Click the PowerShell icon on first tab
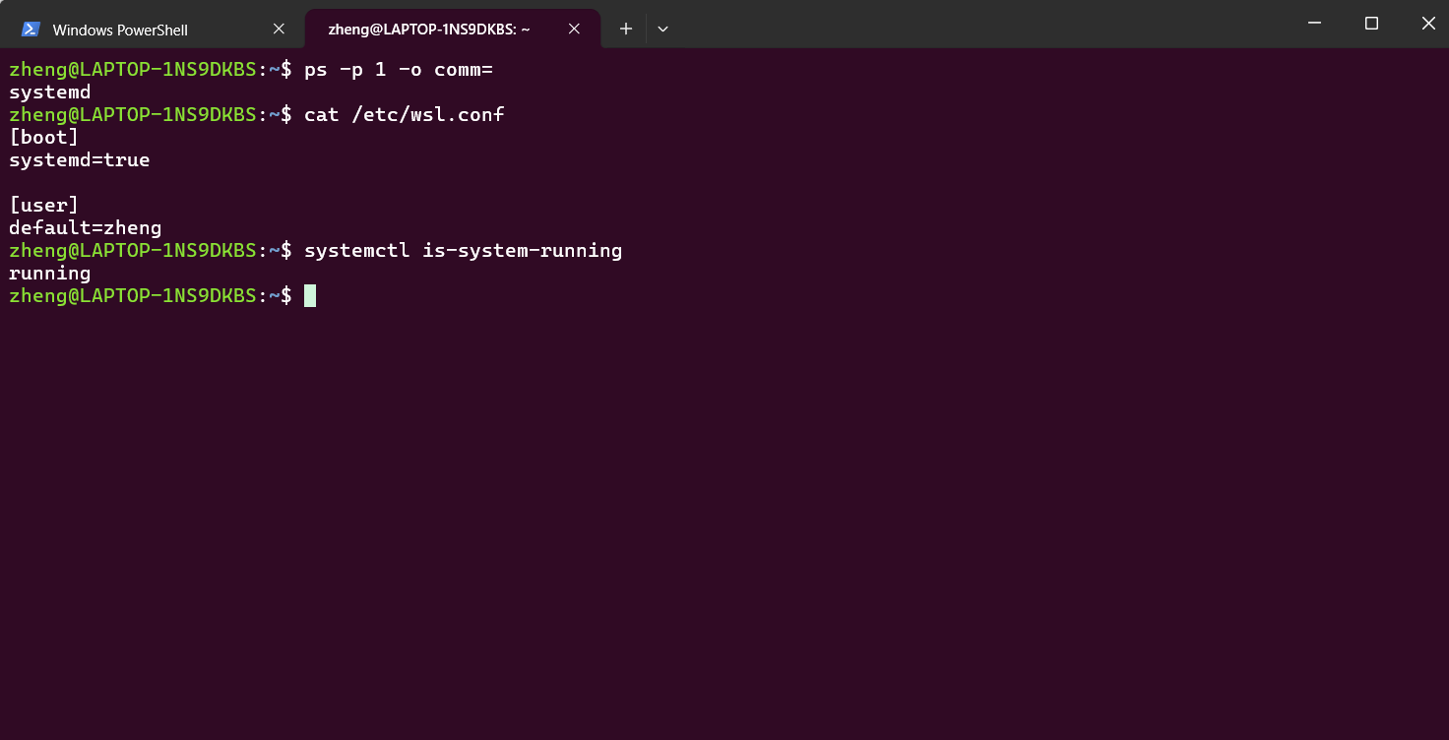The image size is (1449, 740). (x=31, y=30)
